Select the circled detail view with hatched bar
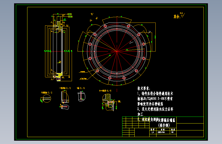Image resolution: width=222 pixels, height=144 pixels. point(46,98)
